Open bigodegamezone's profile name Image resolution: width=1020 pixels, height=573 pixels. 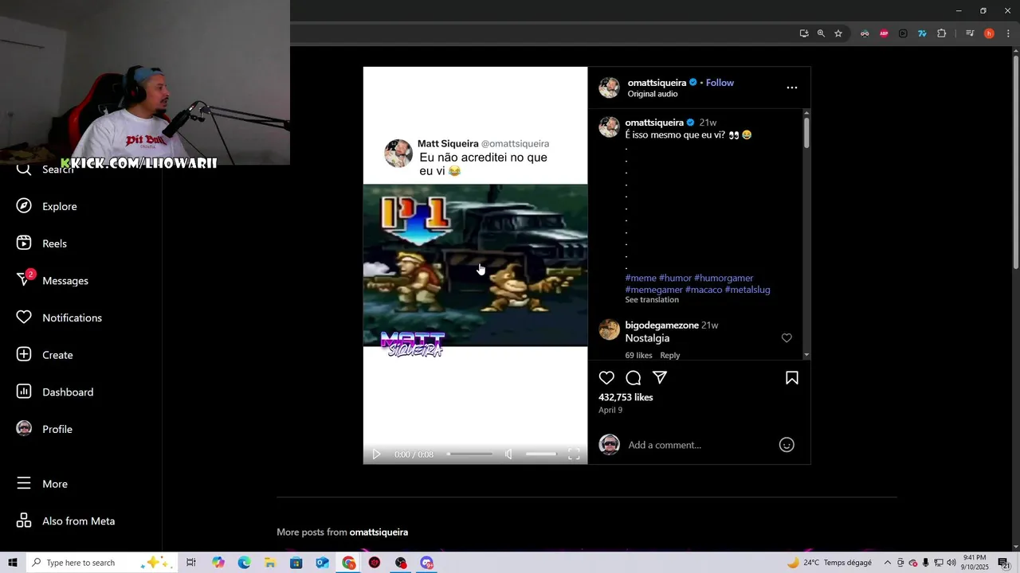tap(661, 325)
